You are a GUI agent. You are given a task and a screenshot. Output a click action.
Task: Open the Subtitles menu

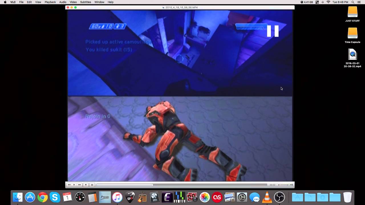86,2
